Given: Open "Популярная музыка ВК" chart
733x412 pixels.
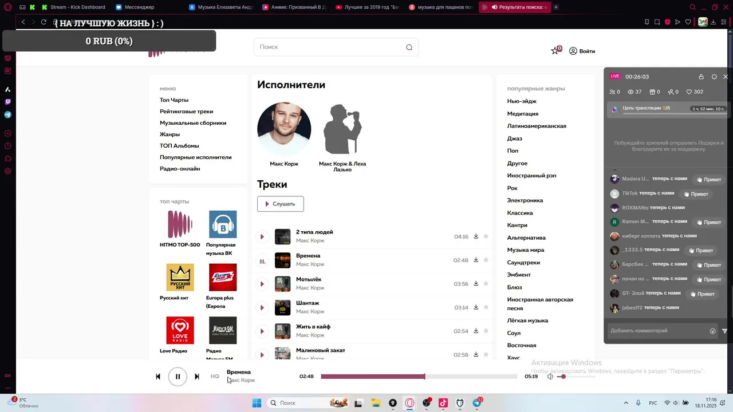Looking at the screenshot, I should pos(223,224).
